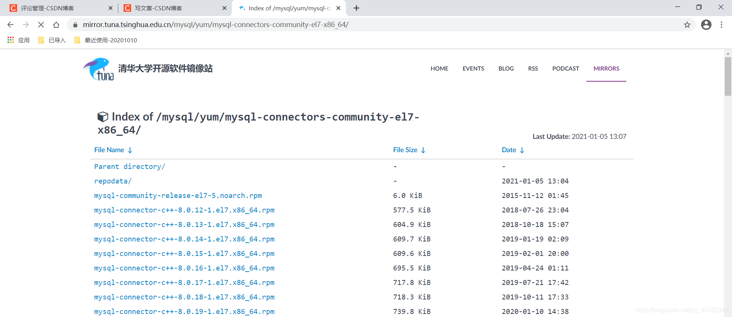Download mysql-connector-c++-8.0.16-1.el7.x86_64.rpm
Screen dimensions: 732x317
[184, 268]
